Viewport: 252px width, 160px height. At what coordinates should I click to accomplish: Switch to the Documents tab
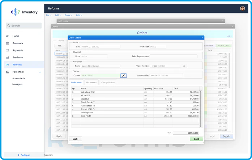pyautogui.click(x=91, y=83)
